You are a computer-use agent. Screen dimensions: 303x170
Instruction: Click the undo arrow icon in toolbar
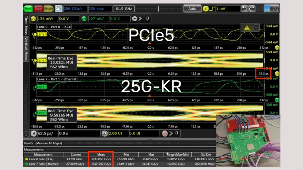[x=246, y=9]
